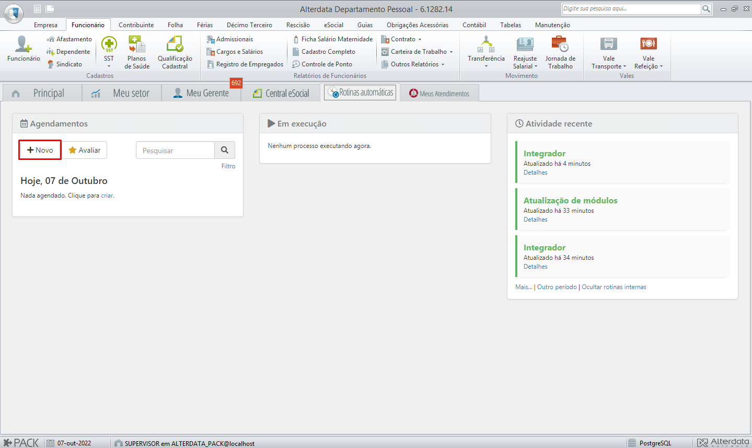Screen dimensions: 752x448
Task: Switch to the Central eSocial tab
Action: click(x=281, y=93)
